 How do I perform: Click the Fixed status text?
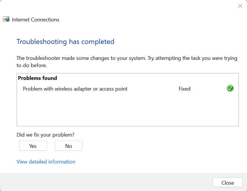[184, 89]
